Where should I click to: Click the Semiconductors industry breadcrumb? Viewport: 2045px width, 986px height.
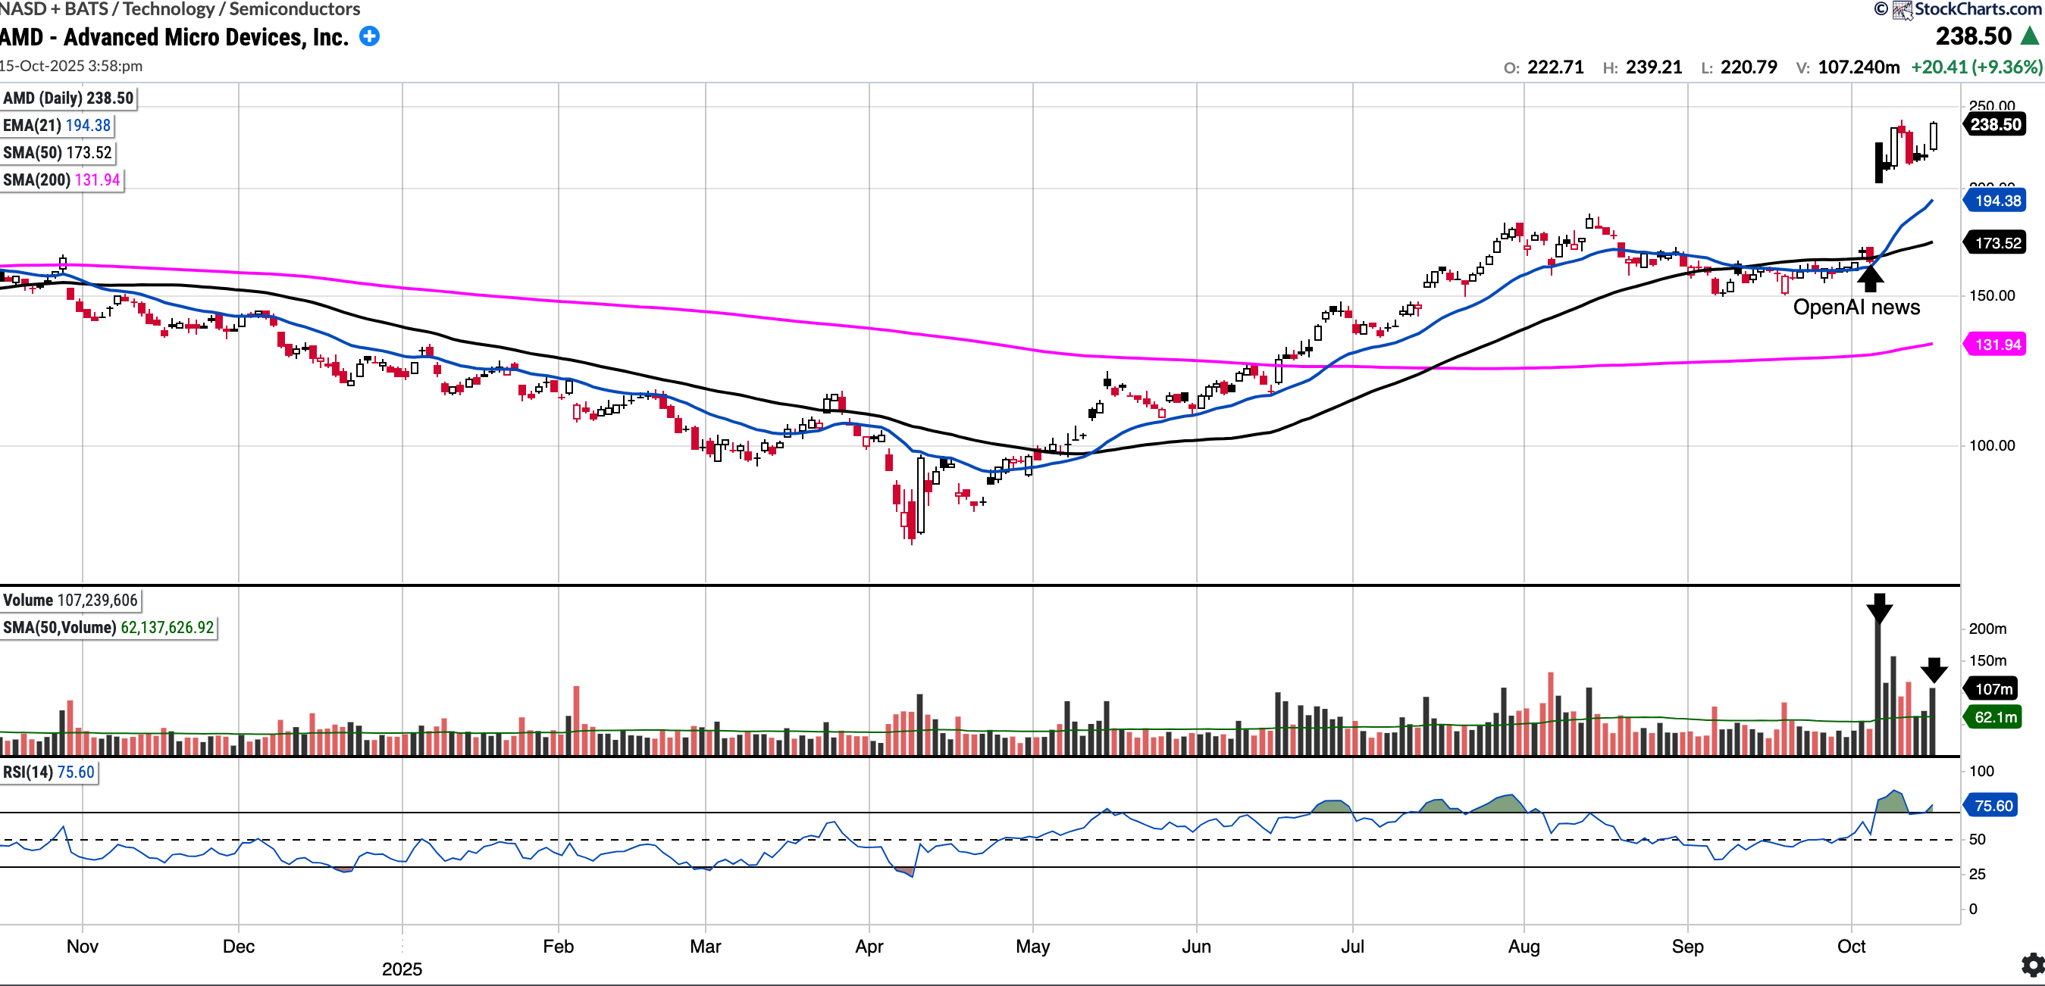coord(295,10)
